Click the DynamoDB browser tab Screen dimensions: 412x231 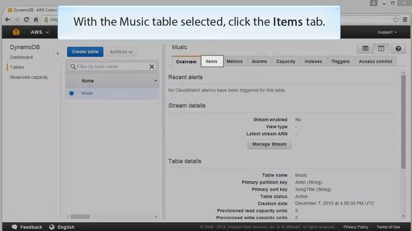tap(32, 10)
